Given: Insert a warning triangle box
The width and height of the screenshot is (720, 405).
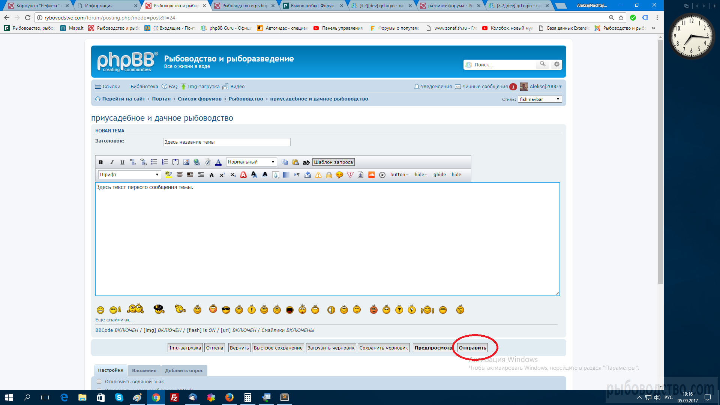Looking at the screenshot, I should click(x=318, y=175).
